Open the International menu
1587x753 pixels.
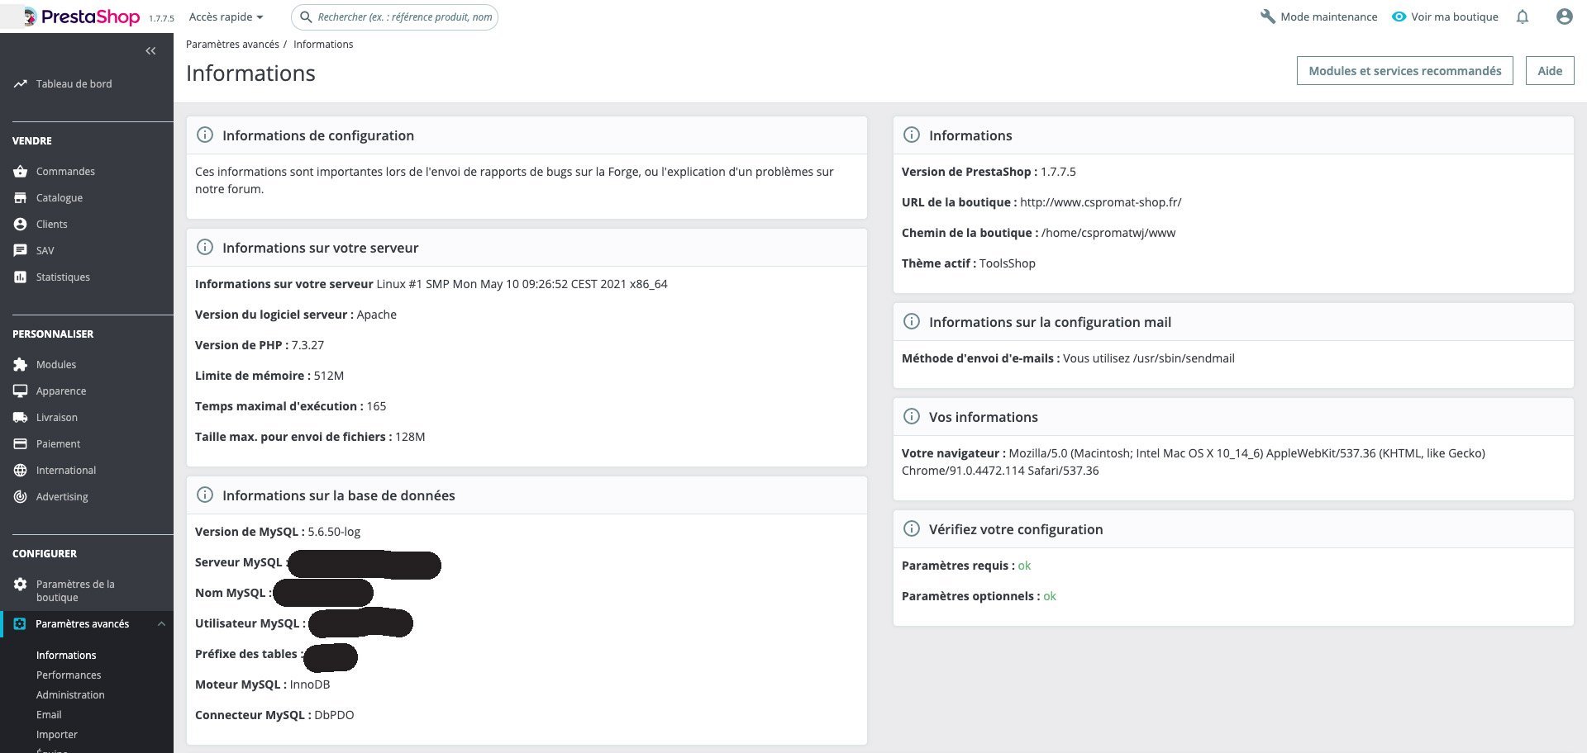66,470
